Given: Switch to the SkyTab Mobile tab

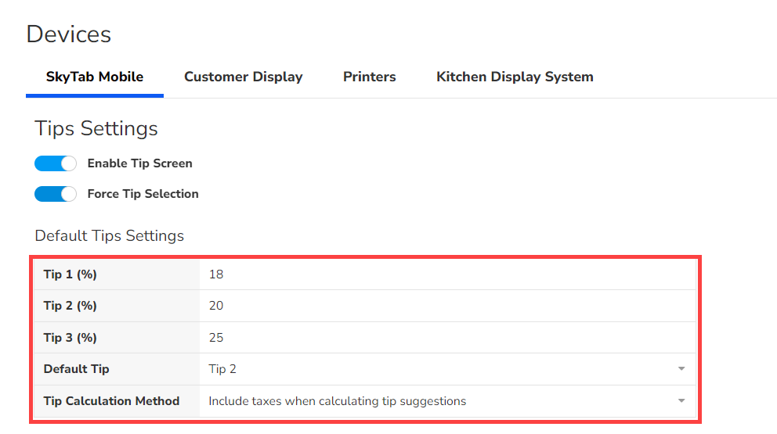Looking at the screenshot, I should pos(95,77).
